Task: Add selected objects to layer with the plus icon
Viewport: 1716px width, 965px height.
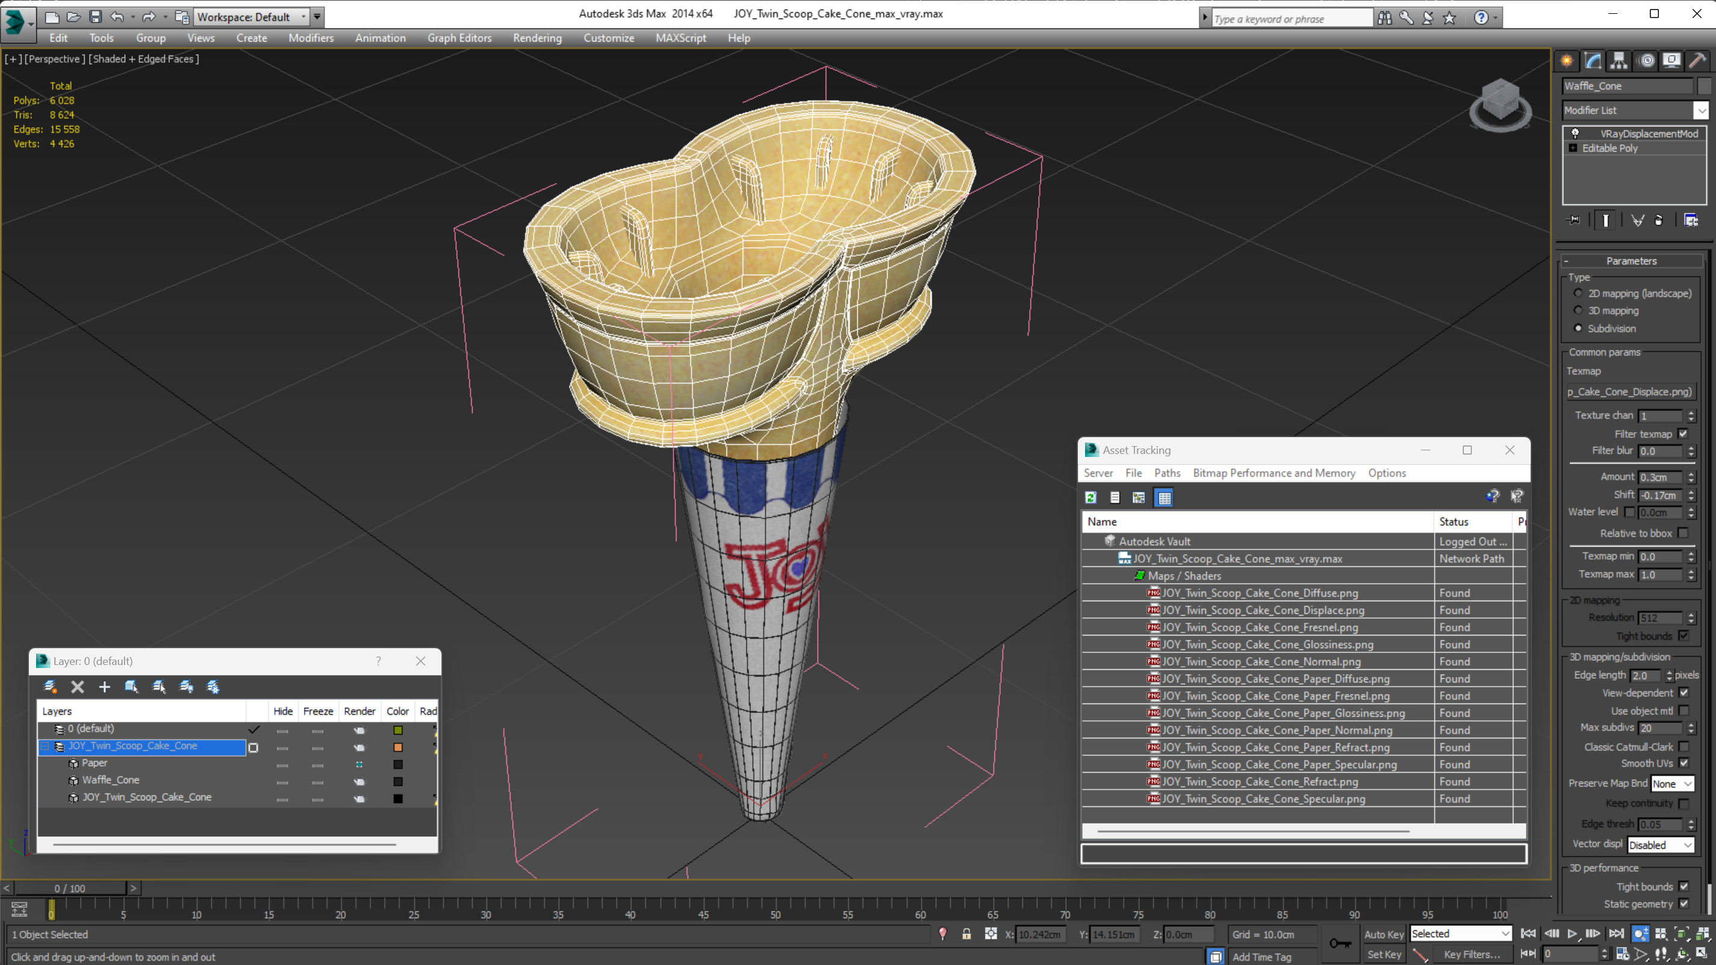Action: [105, 687]
